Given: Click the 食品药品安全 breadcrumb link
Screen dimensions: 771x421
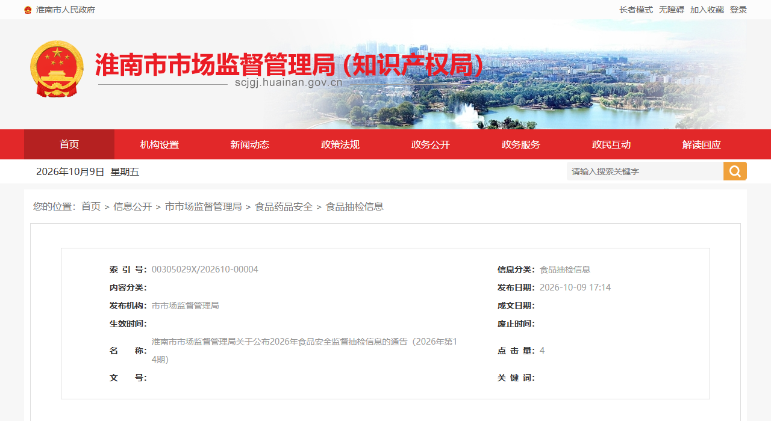Looking at the screenshot, I should 284,207.
